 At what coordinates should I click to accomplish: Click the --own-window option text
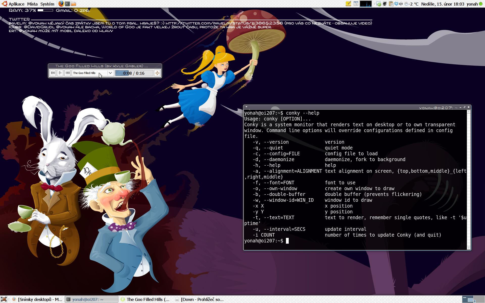[280, 189]
